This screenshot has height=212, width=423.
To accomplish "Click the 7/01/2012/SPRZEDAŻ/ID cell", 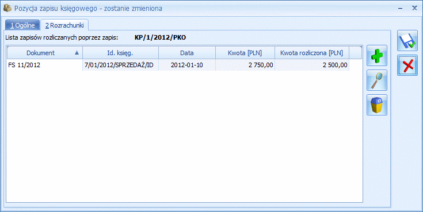I will (120, 65).
